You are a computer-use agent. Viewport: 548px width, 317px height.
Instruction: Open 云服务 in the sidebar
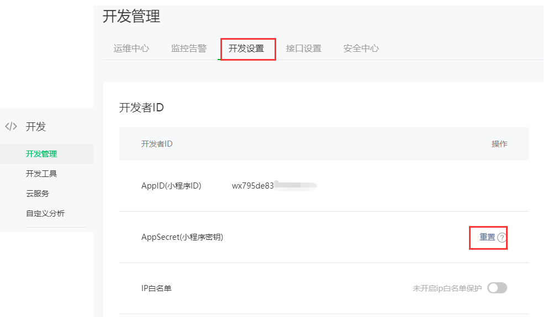pos(38,194)
